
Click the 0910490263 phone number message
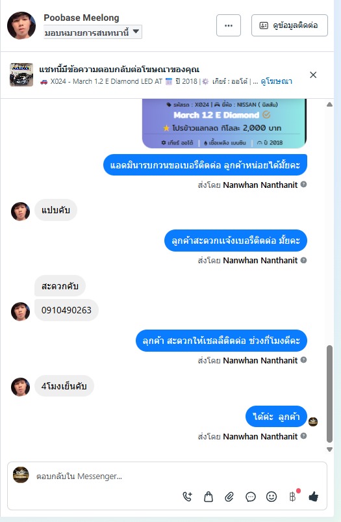[x=66, y=310]
